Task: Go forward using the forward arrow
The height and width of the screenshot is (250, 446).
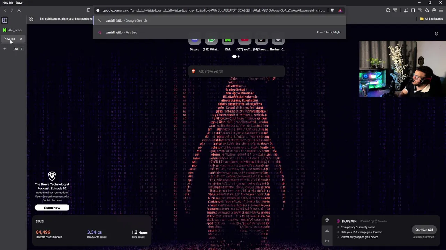Action: pos(12,10)
